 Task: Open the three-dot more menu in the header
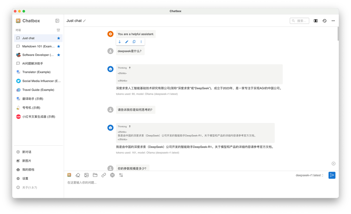pos(333,21)
